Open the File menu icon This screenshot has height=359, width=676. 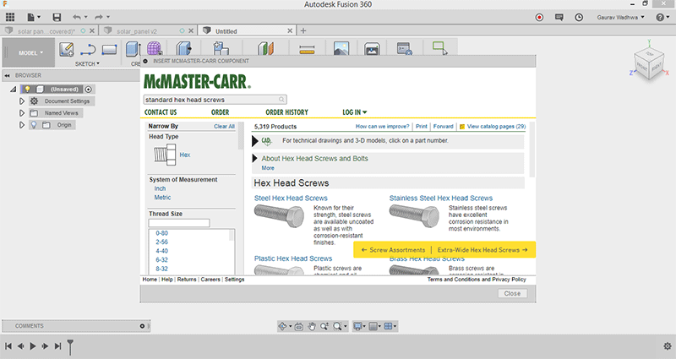point(31,17)
